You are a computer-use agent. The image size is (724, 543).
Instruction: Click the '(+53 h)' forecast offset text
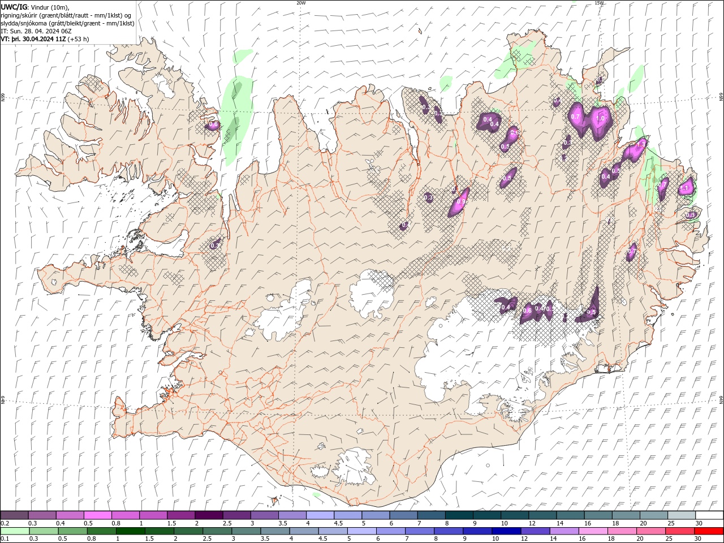(78, 39)
